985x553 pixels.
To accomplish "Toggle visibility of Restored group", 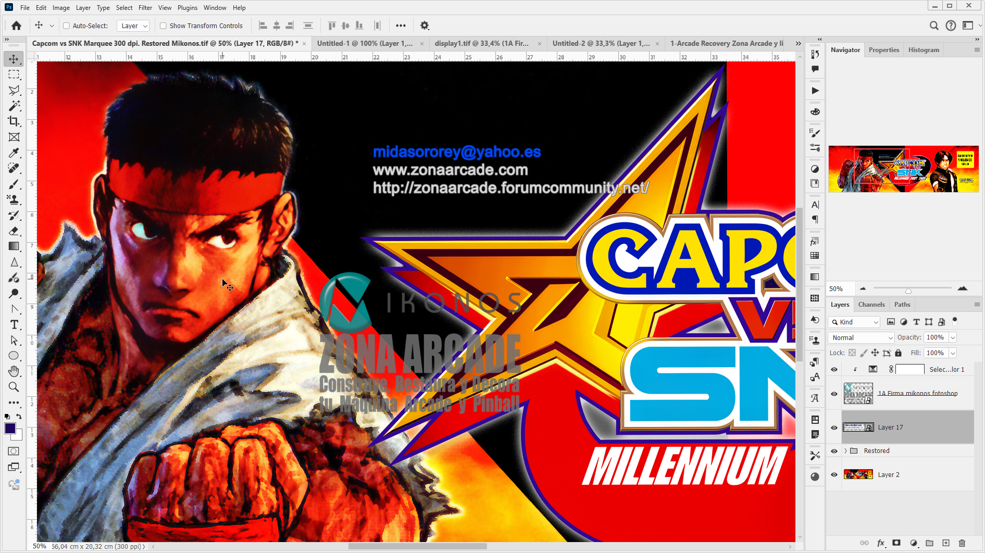I will tap(834, 451).
